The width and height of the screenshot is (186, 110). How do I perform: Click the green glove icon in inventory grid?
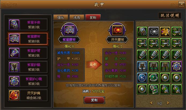click(x=142, y=32)
